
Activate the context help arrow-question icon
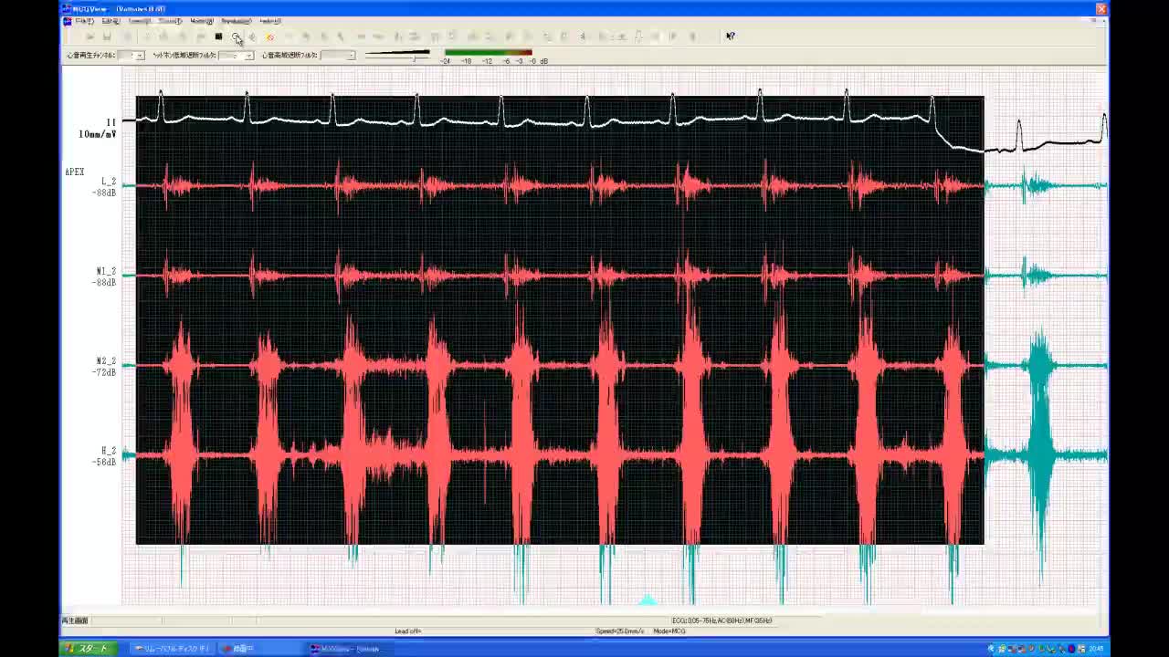[x=730, y=36]
